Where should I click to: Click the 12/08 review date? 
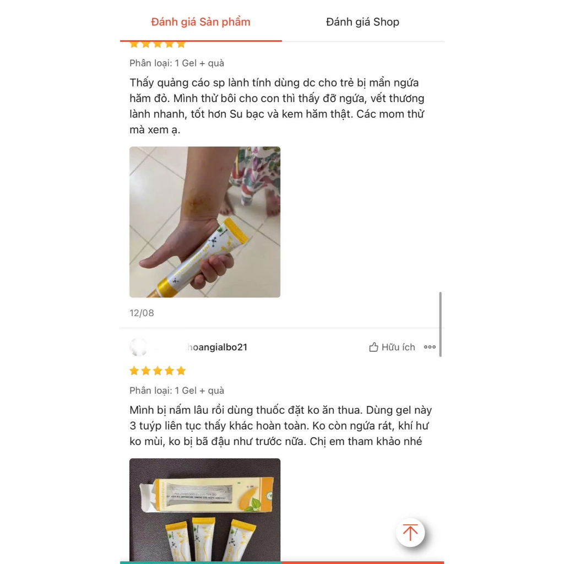(142, 313)
